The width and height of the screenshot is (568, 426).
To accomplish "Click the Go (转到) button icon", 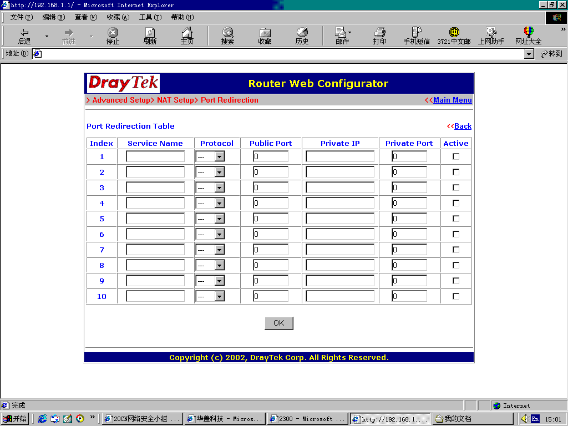I will click(551, 54).
